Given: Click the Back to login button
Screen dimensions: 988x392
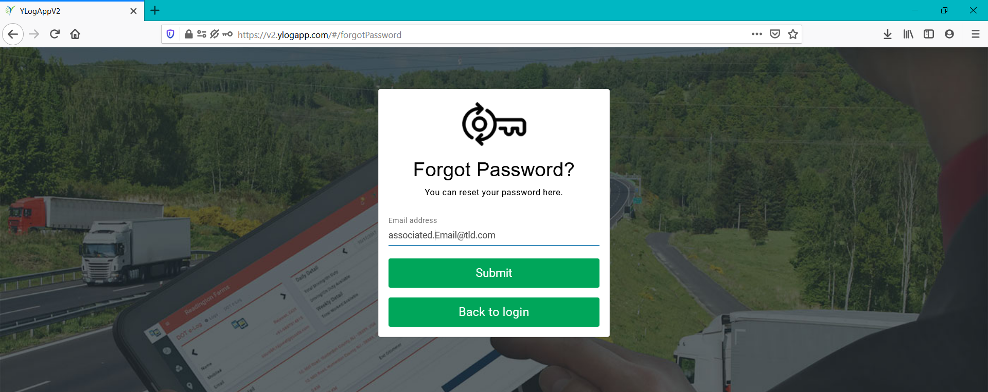Looking at the screenshot, I should pyautogui.click(x=494, y=312).
